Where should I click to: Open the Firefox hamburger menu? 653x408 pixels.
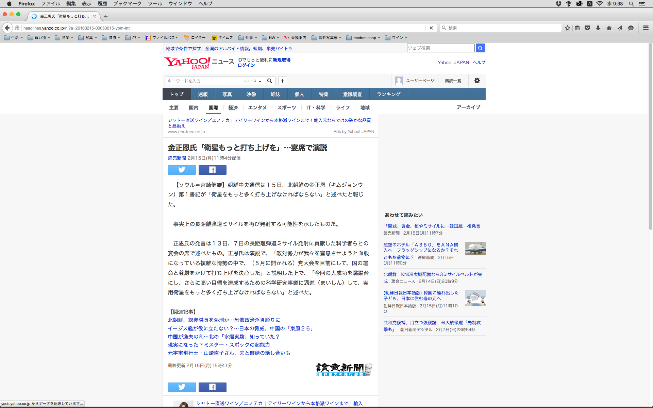[646, 28]
